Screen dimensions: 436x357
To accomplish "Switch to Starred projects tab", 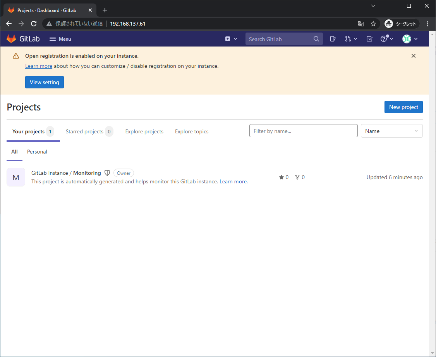I will pos(89,131).
